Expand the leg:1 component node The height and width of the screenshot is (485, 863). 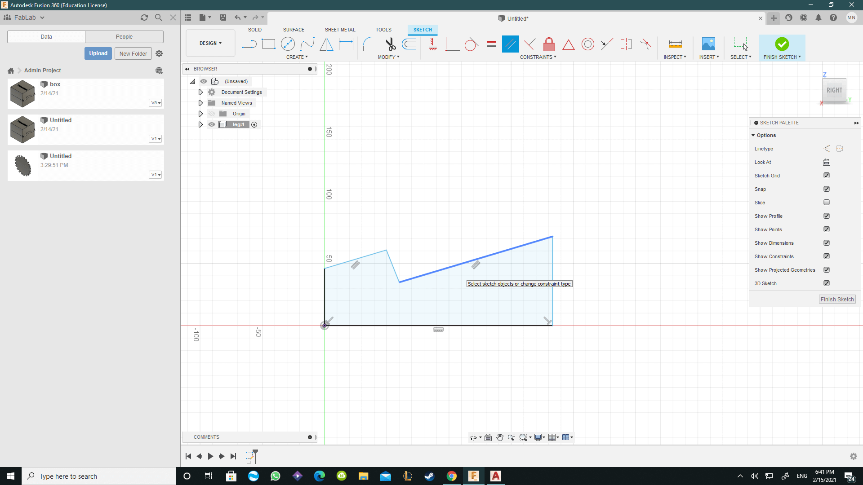point(200,124)
